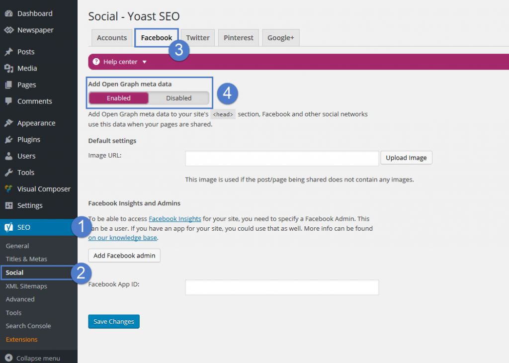
Task: Switch to the Pinterest tab
Action: (x=239, y=38)
